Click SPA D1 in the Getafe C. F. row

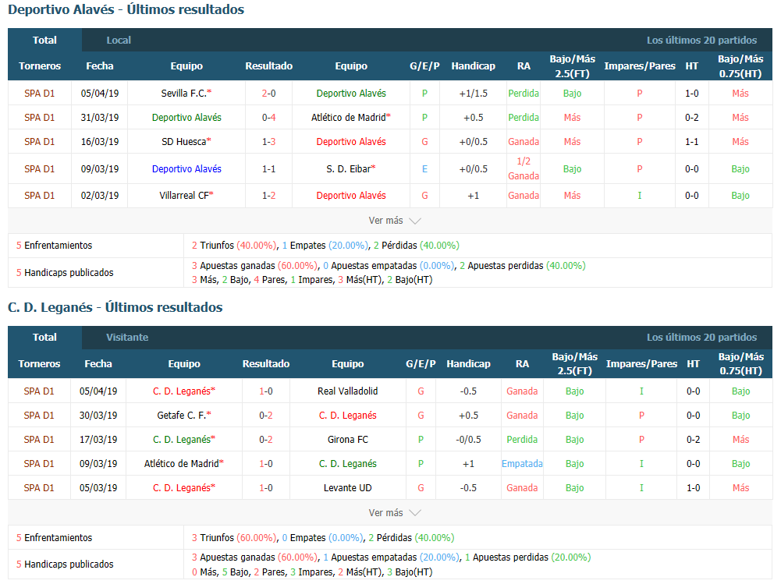coord(39,416)
